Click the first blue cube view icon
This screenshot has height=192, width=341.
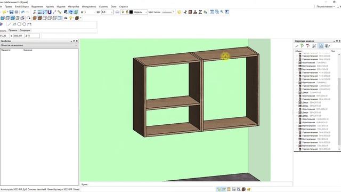pyautogui.click(x=3, y=18)
